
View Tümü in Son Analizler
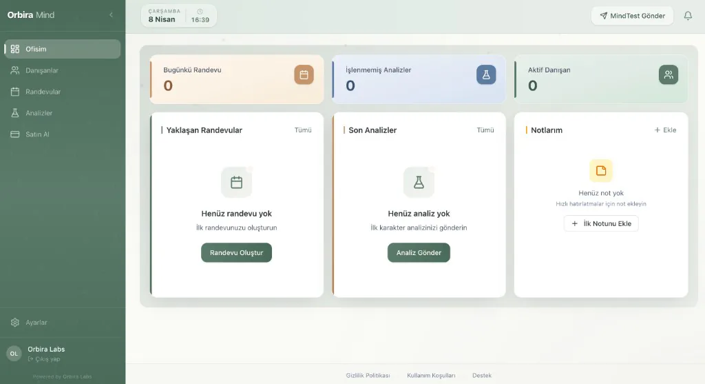pos(485,130)
